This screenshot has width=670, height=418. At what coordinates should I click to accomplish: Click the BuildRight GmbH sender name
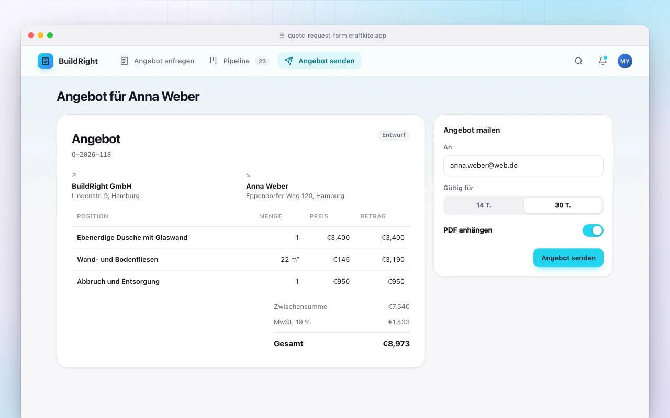(102, 186)
